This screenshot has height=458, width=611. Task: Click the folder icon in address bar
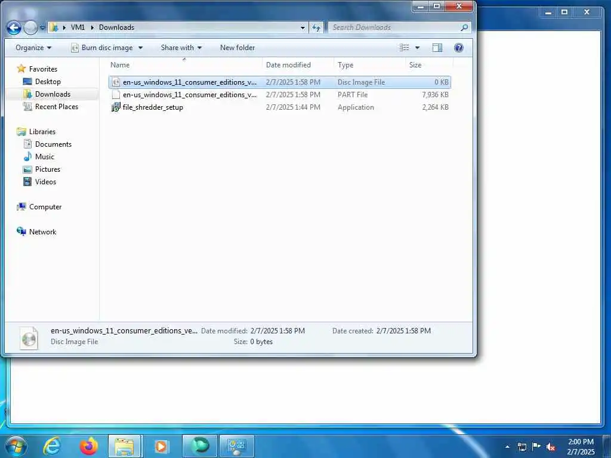click(54, 27)
